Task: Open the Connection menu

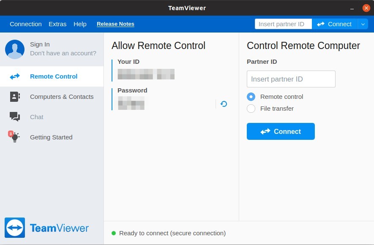Action: (x=26, y=24)
